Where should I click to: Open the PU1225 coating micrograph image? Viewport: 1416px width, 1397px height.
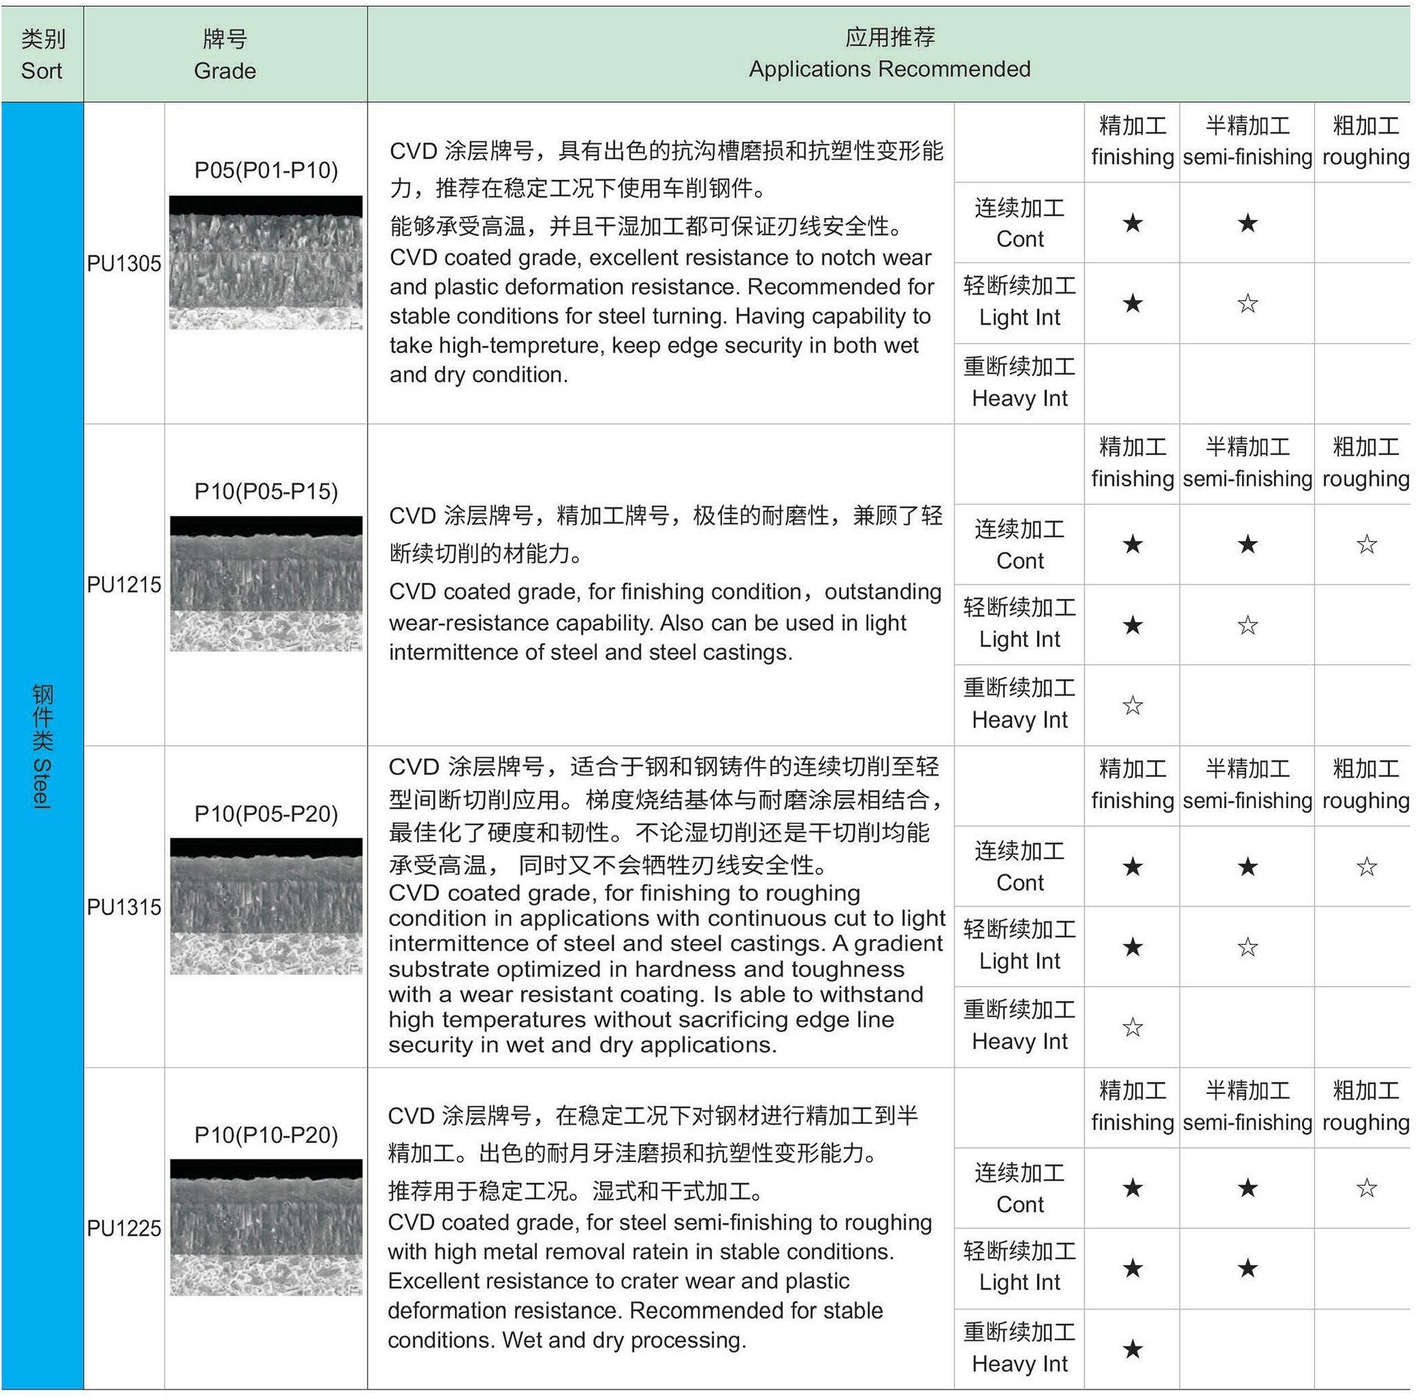point(265,1227)
